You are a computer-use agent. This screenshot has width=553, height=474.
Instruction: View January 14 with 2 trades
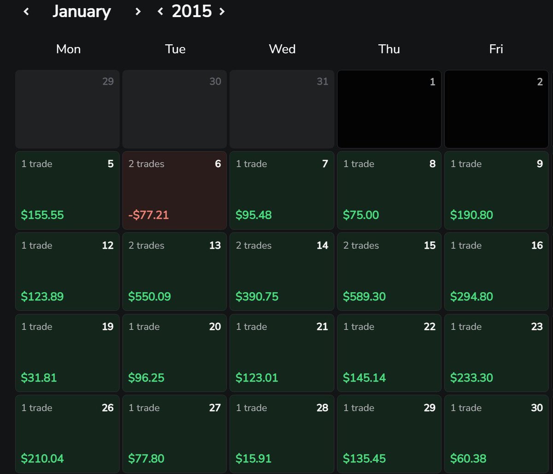point(282,272)
